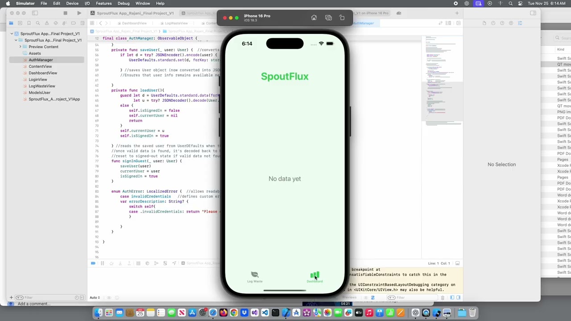
Task: Toggle the Xcode navigator sidebar
Action: (35, 13)
